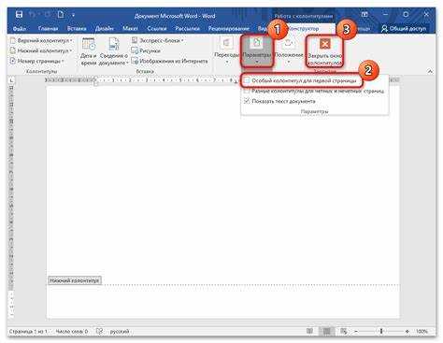The width and height of the screenshot is (443, 343).
Task: Click the Undo arrow in quick access toolbar
Action: tap(32, 14)
